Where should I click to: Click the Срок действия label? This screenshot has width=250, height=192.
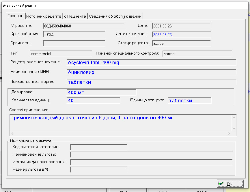[25, 34]
